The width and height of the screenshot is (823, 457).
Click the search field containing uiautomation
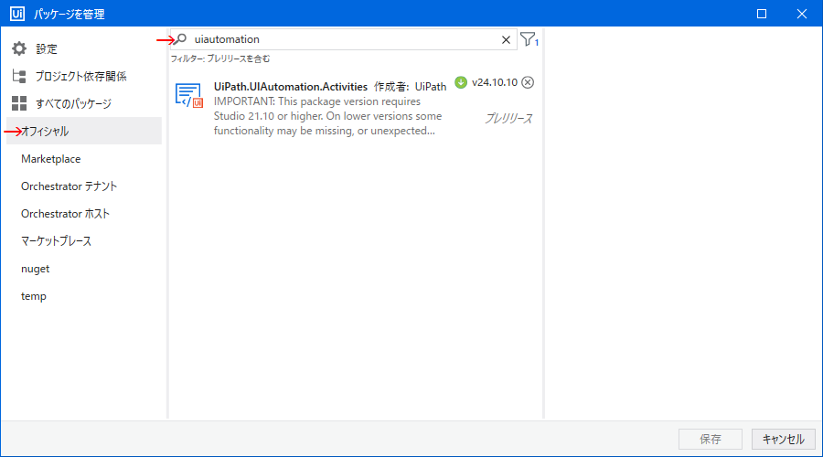pyautogui.click(x=344, y=39)
